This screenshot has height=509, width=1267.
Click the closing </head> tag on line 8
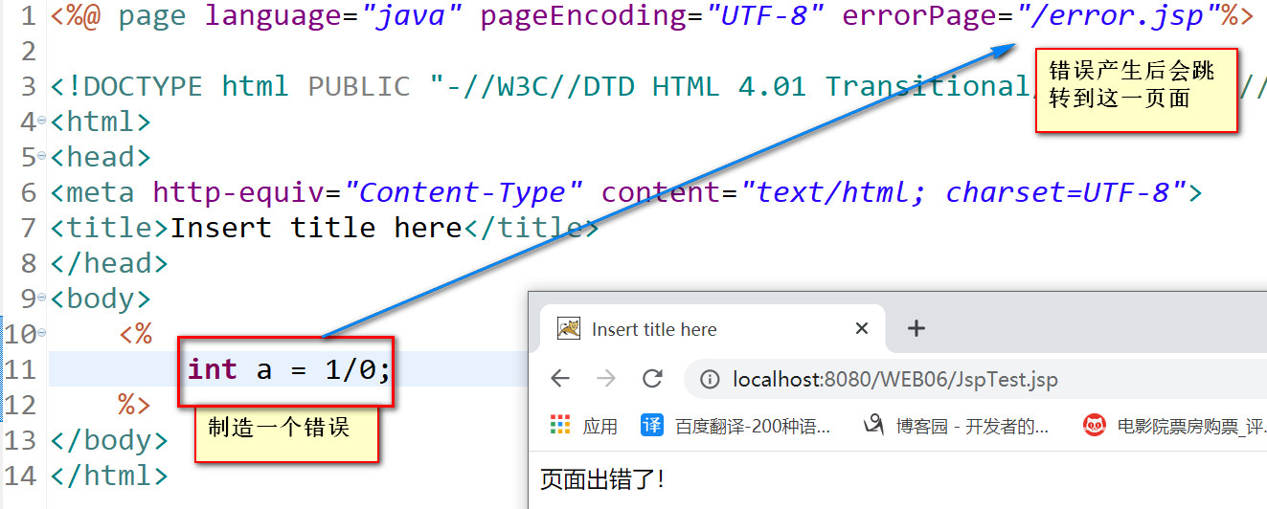pyautogui.click(x=109, y=263)
